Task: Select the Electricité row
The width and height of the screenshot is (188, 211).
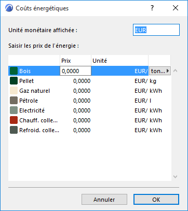Action: click(x=90, y=110)
